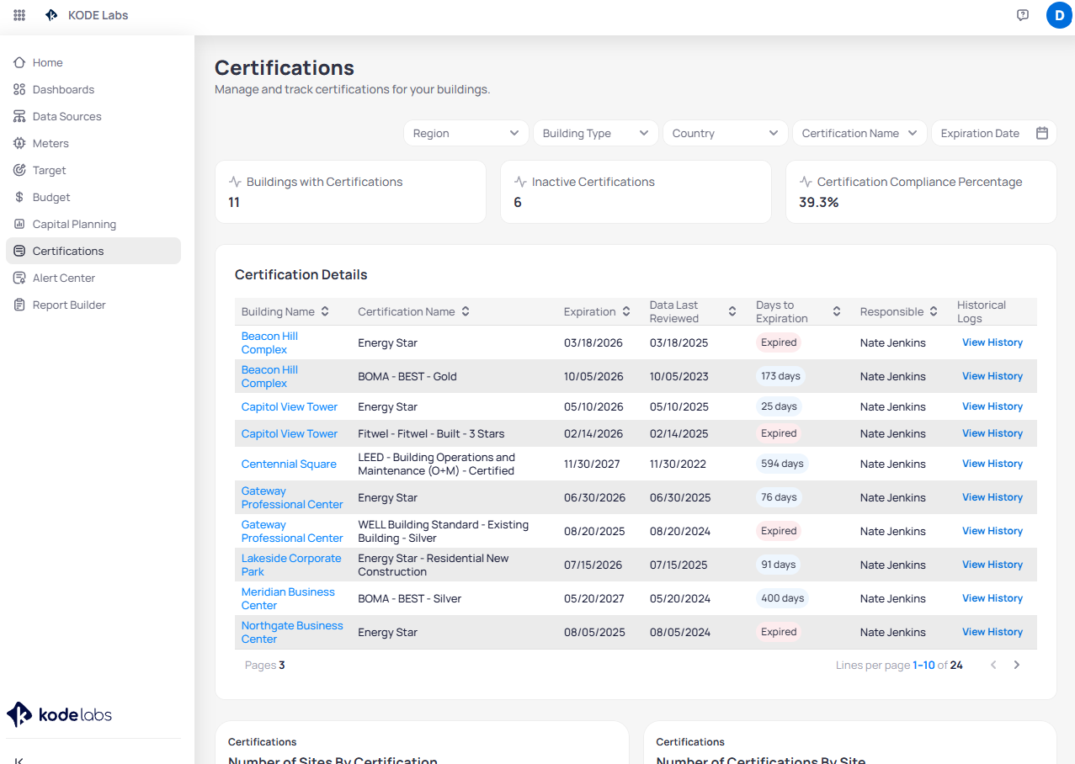Screen dimensions: 1075x764
Task: Click the 400 days expiration badge
Action: click(x=782, y=598)
